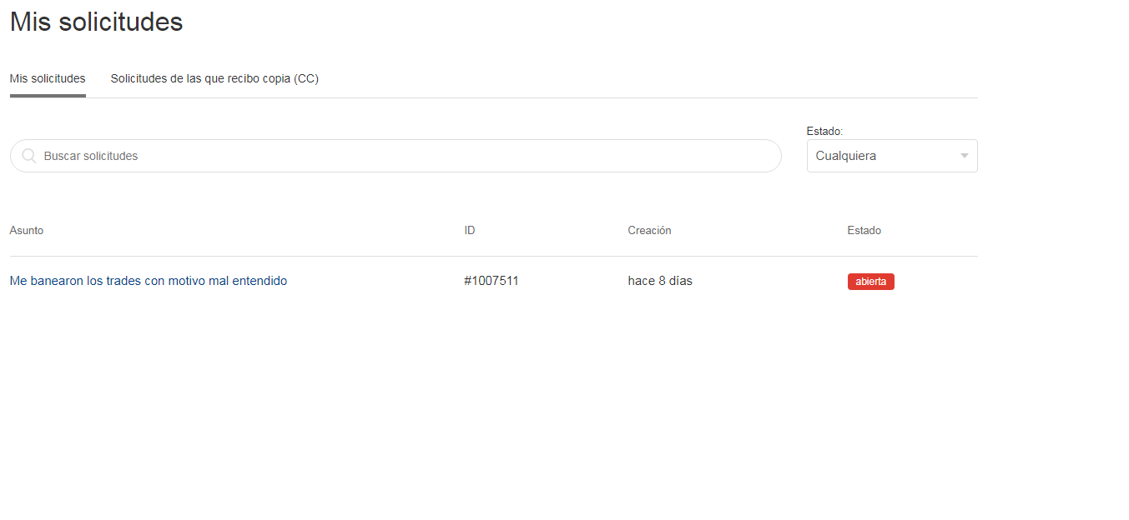The height and width of the screenshot is (520, 1129).
Task: Click the Asunto column header
Action: pyautogui.click(x=27, y=230)
